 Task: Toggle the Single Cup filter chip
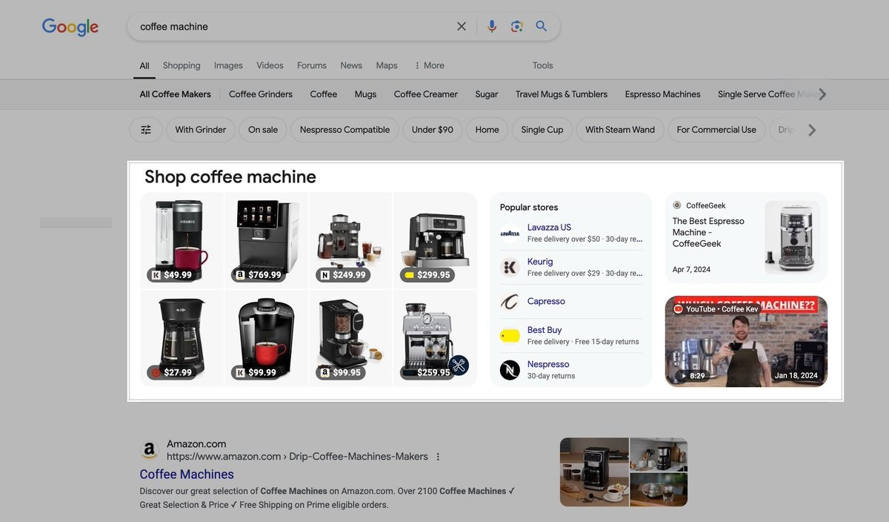542,130
